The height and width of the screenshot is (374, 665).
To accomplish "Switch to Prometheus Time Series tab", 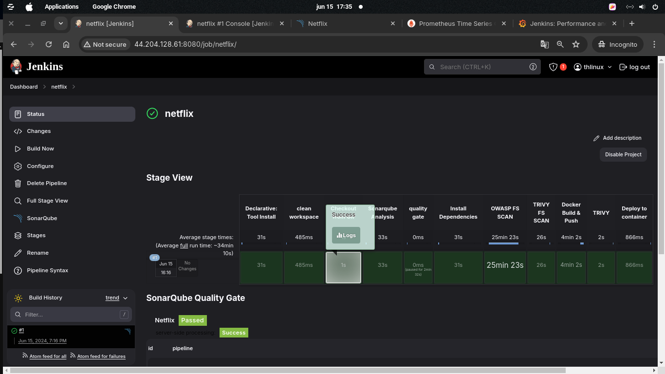I will coord(457,23).
